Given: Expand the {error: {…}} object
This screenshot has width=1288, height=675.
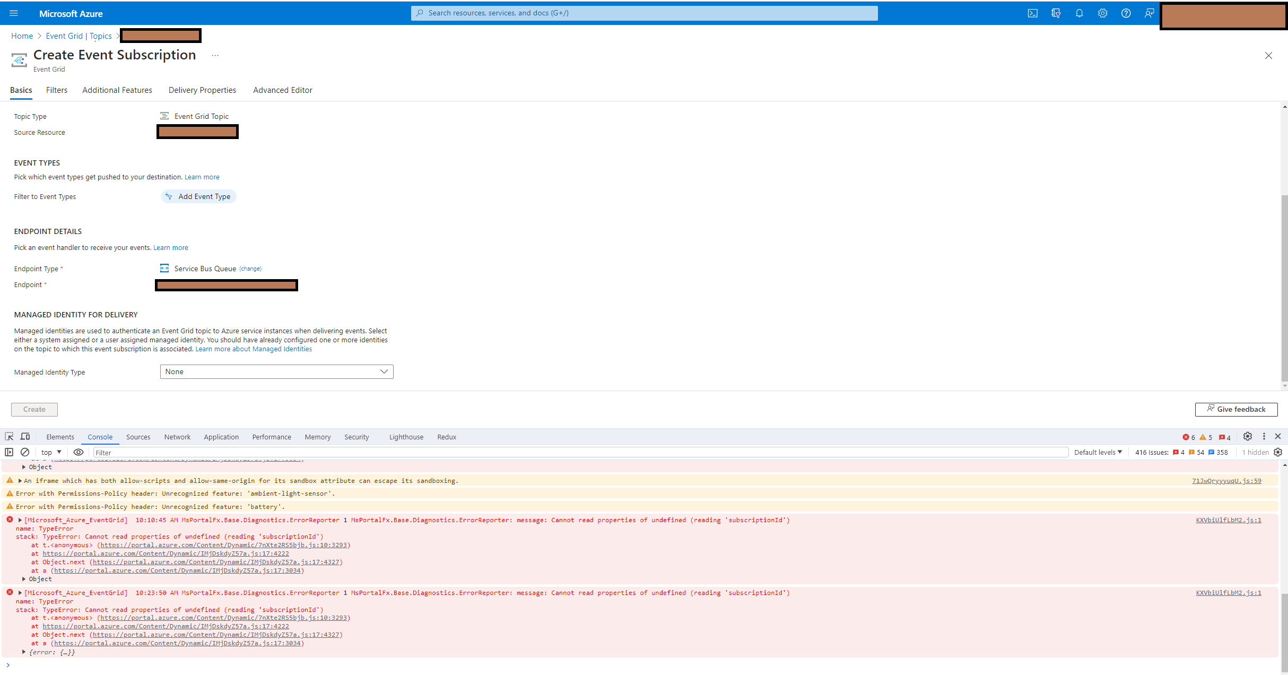Looking at the screenshot, I should click(24, 652).
